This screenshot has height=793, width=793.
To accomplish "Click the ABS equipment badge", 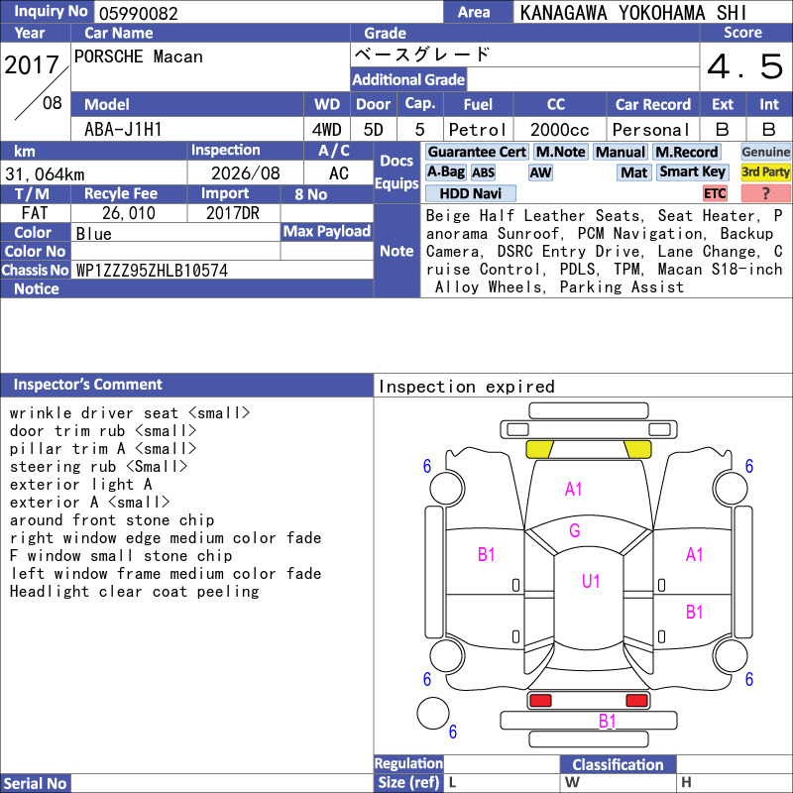I will (483, 172).
